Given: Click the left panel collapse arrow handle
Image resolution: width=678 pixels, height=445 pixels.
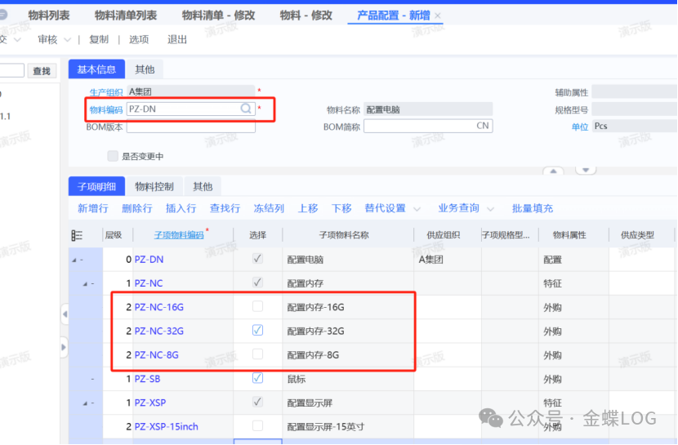Looking at the screenshot, I should click(x=64, y=314).
